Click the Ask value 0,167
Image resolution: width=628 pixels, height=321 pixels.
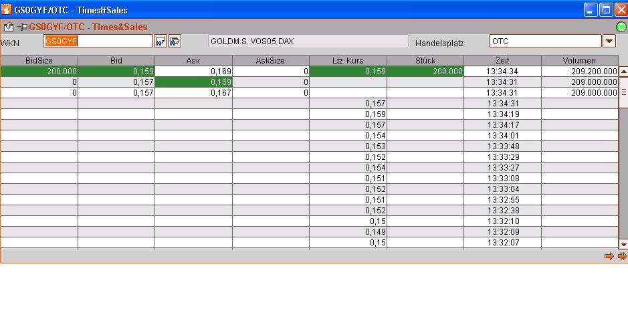click(193, 93)
